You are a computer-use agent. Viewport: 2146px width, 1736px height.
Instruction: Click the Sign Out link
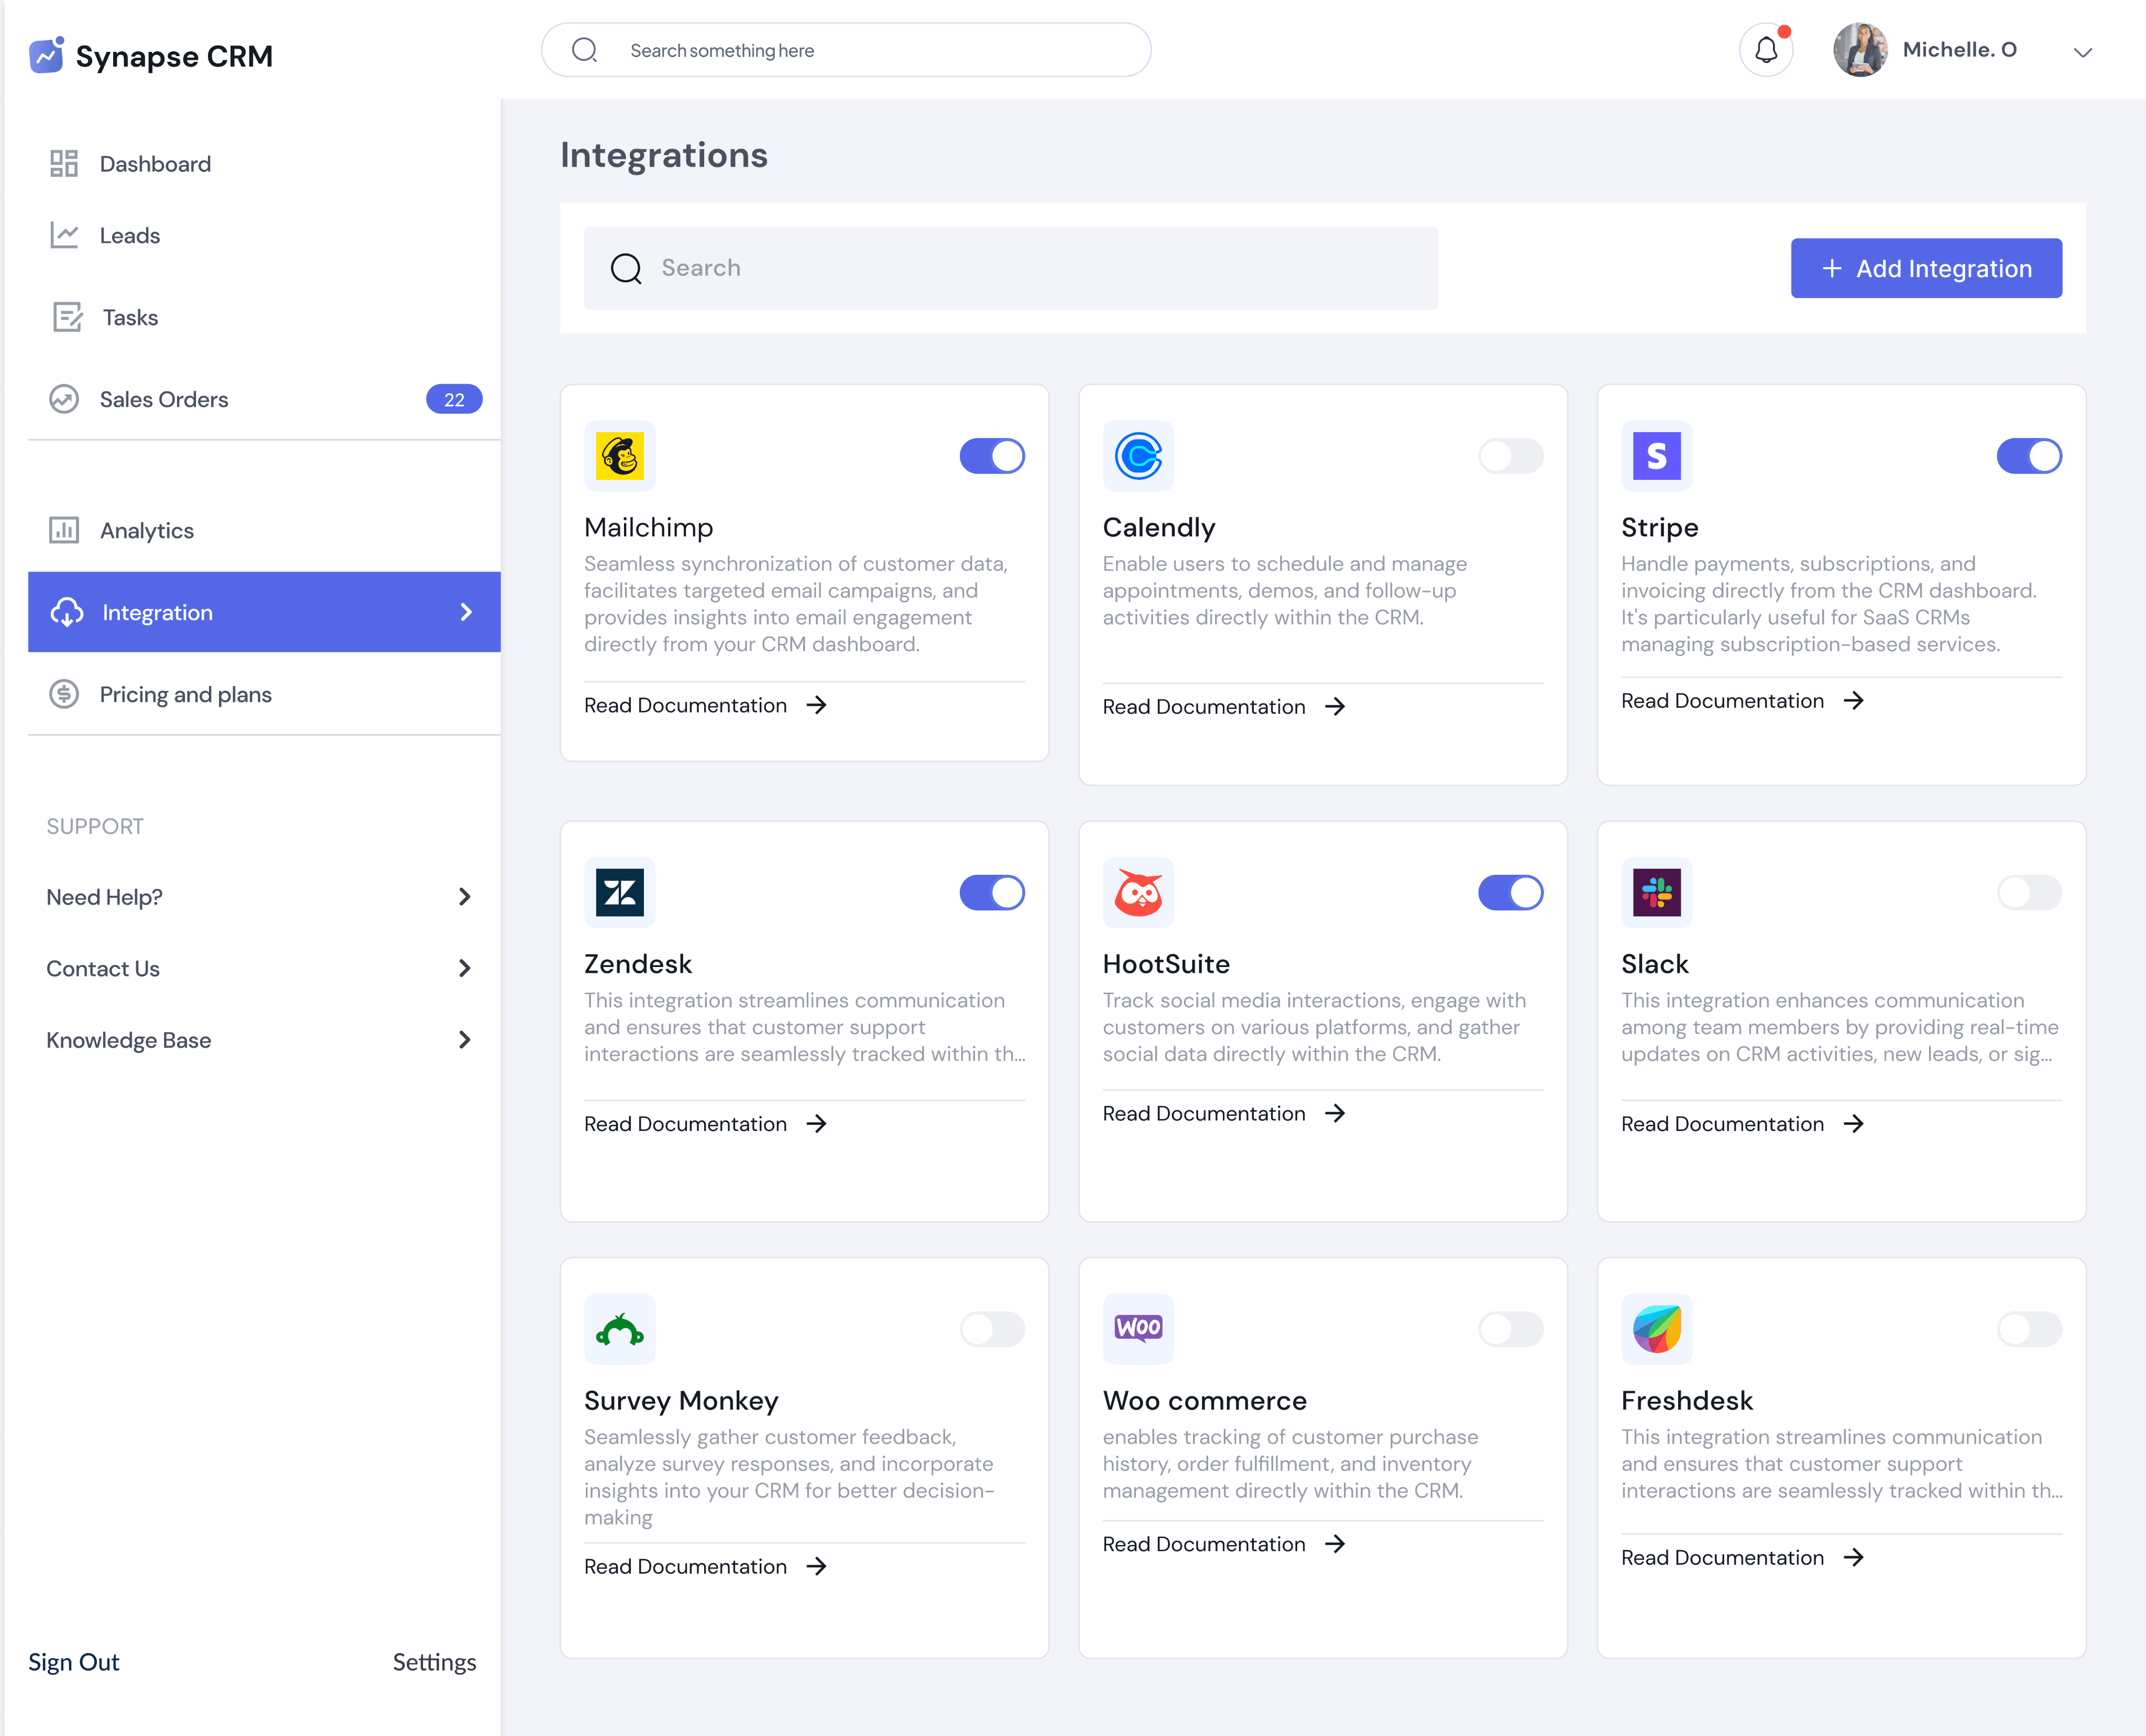[x=73, y=1661]
